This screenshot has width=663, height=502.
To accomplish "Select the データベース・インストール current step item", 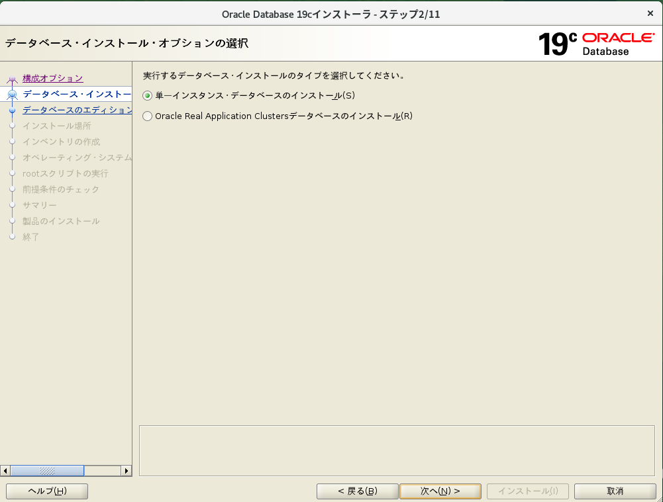I will coord(76,94).
